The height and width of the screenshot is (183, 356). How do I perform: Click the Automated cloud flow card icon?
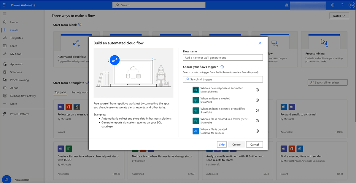[x=76, y=44]
